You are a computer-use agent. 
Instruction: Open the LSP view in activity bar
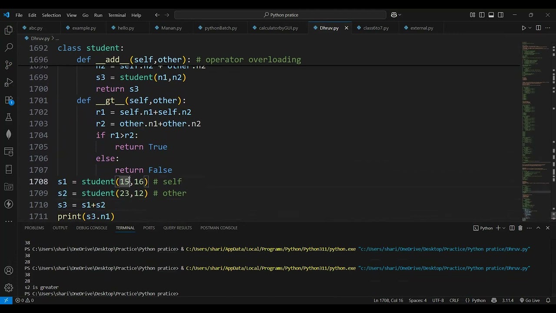[x=9, y=186]
